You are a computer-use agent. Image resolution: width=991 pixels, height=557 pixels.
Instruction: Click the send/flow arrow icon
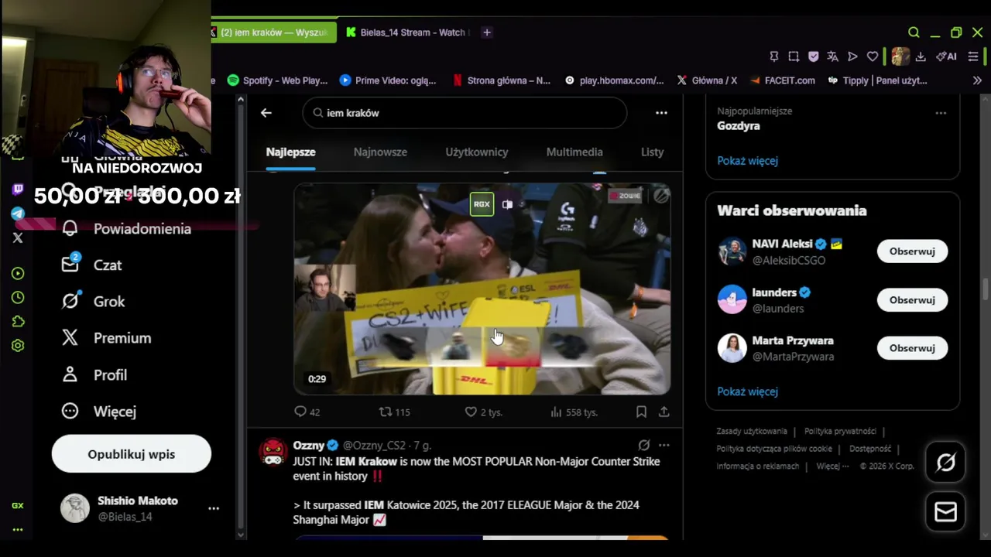pos(852,56)
